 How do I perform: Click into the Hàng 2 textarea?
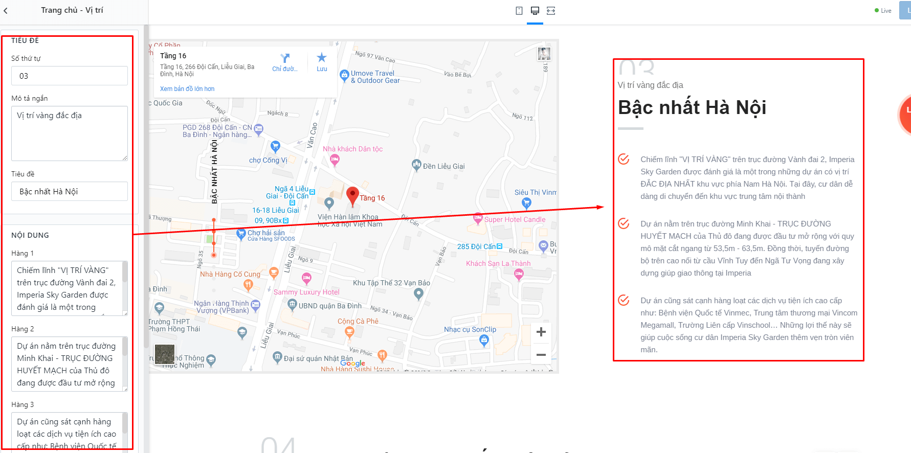click(70, 364)
